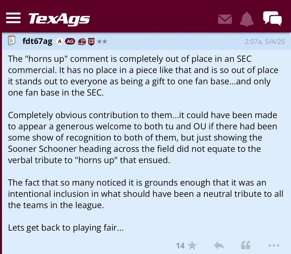Click the notepad icon beside fdt67ag
Image resolution: width=291 pixels, height=254 pixels.
click(12, 41)
